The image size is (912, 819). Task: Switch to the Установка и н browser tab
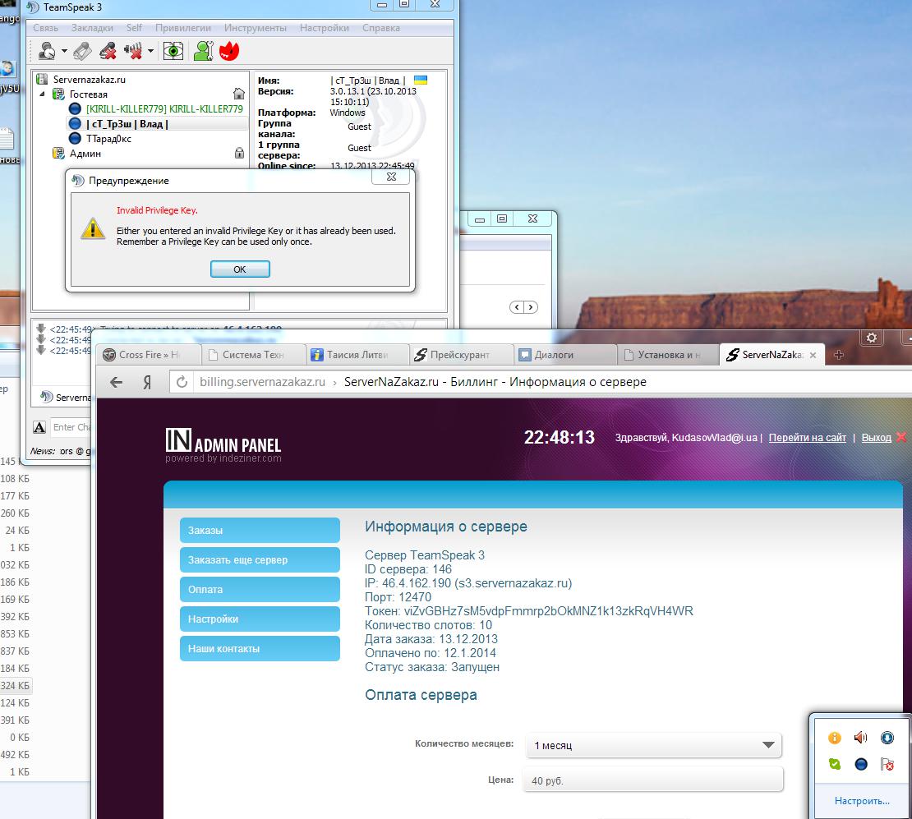point(668,355)
